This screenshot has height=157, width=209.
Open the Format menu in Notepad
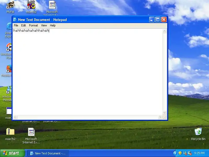tap(33, 25)
